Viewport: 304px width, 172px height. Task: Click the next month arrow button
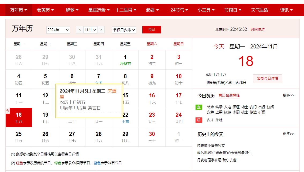(x=101, y=30)
